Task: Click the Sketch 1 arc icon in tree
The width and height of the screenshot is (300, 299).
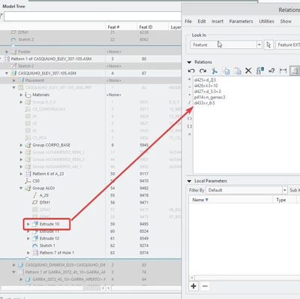Action: [35, 246]
